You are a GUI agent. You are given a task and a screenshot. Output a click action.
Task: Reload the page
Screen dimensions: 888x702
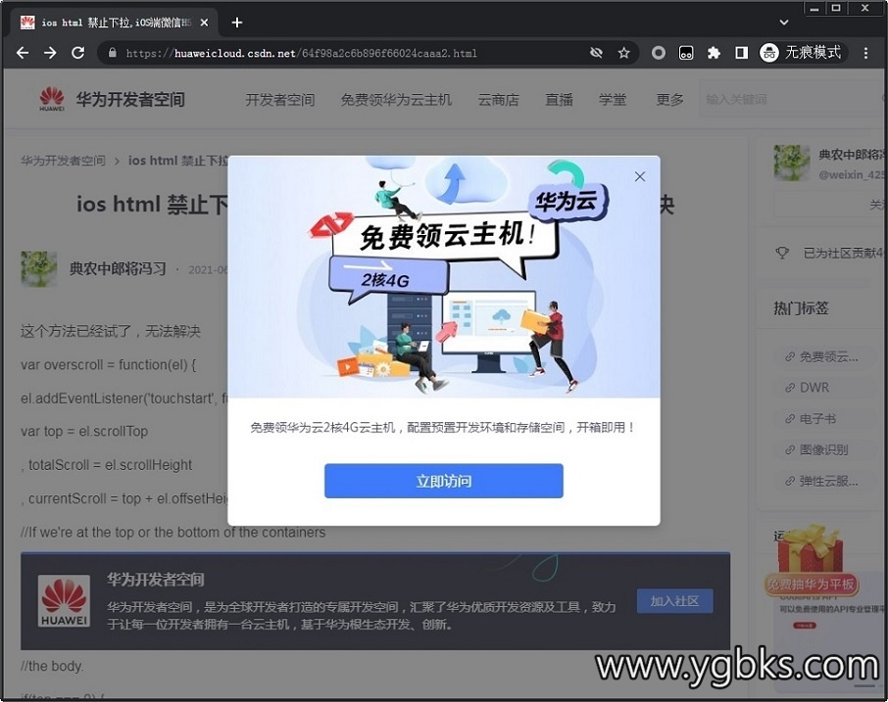pos(78,53)
